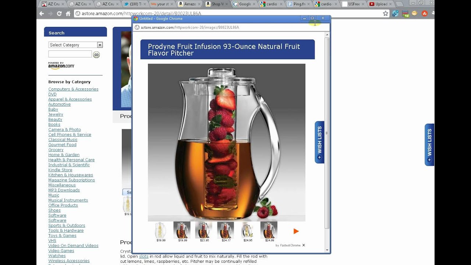Open MP3 Downloads category
This screenshot has height=265, width=471.
point(64,190)
